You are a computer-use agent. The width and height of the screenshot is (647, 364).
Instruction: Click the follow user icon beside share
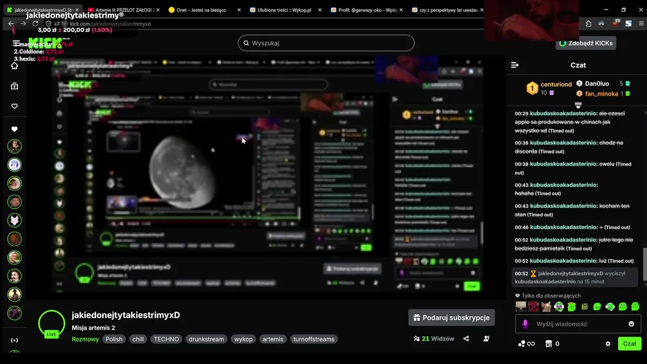(x=486, y=339)
